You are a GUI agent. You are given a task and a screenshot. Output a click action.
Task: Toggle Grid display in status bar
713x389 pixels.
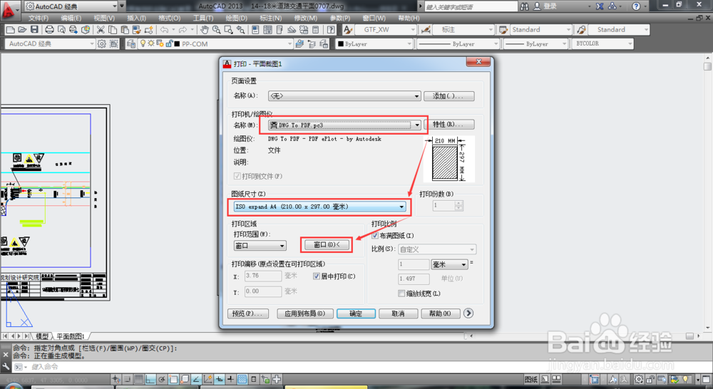[x=139, y=379]
